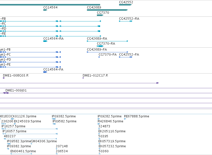The width and height of the screenshot is (212, 155).
Task: Click the EK057319.5prime EST label
Action: pyautogui.click(x=112, y=141)
